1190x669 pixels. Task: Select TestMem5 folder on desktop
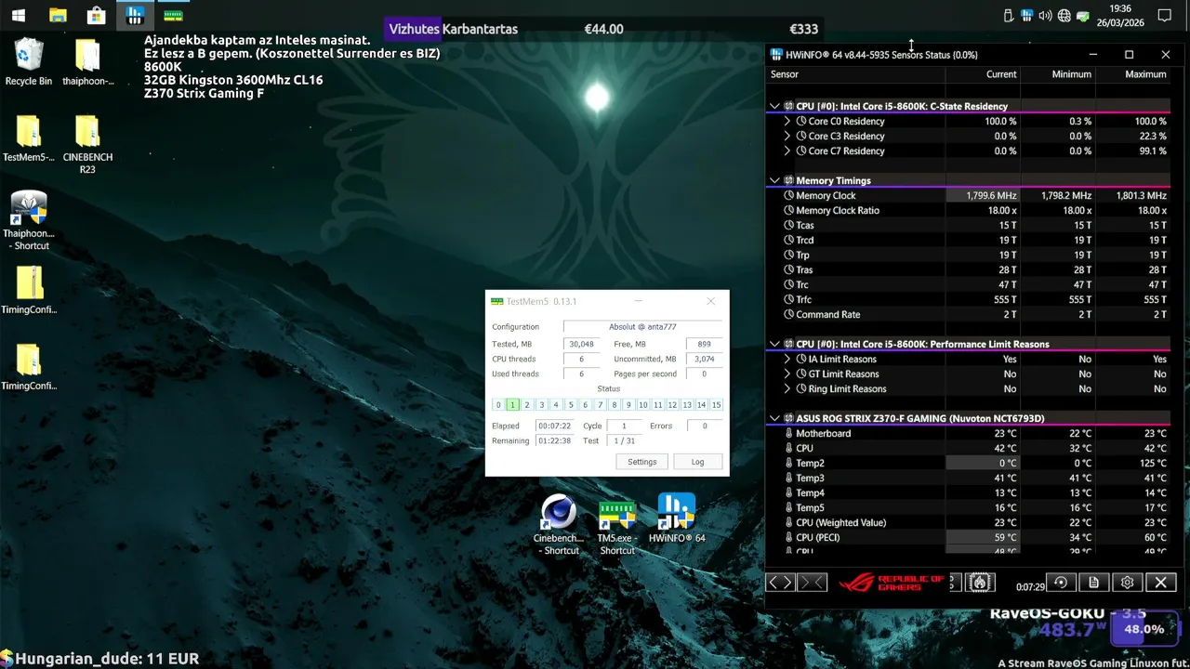tap(29, 138)
